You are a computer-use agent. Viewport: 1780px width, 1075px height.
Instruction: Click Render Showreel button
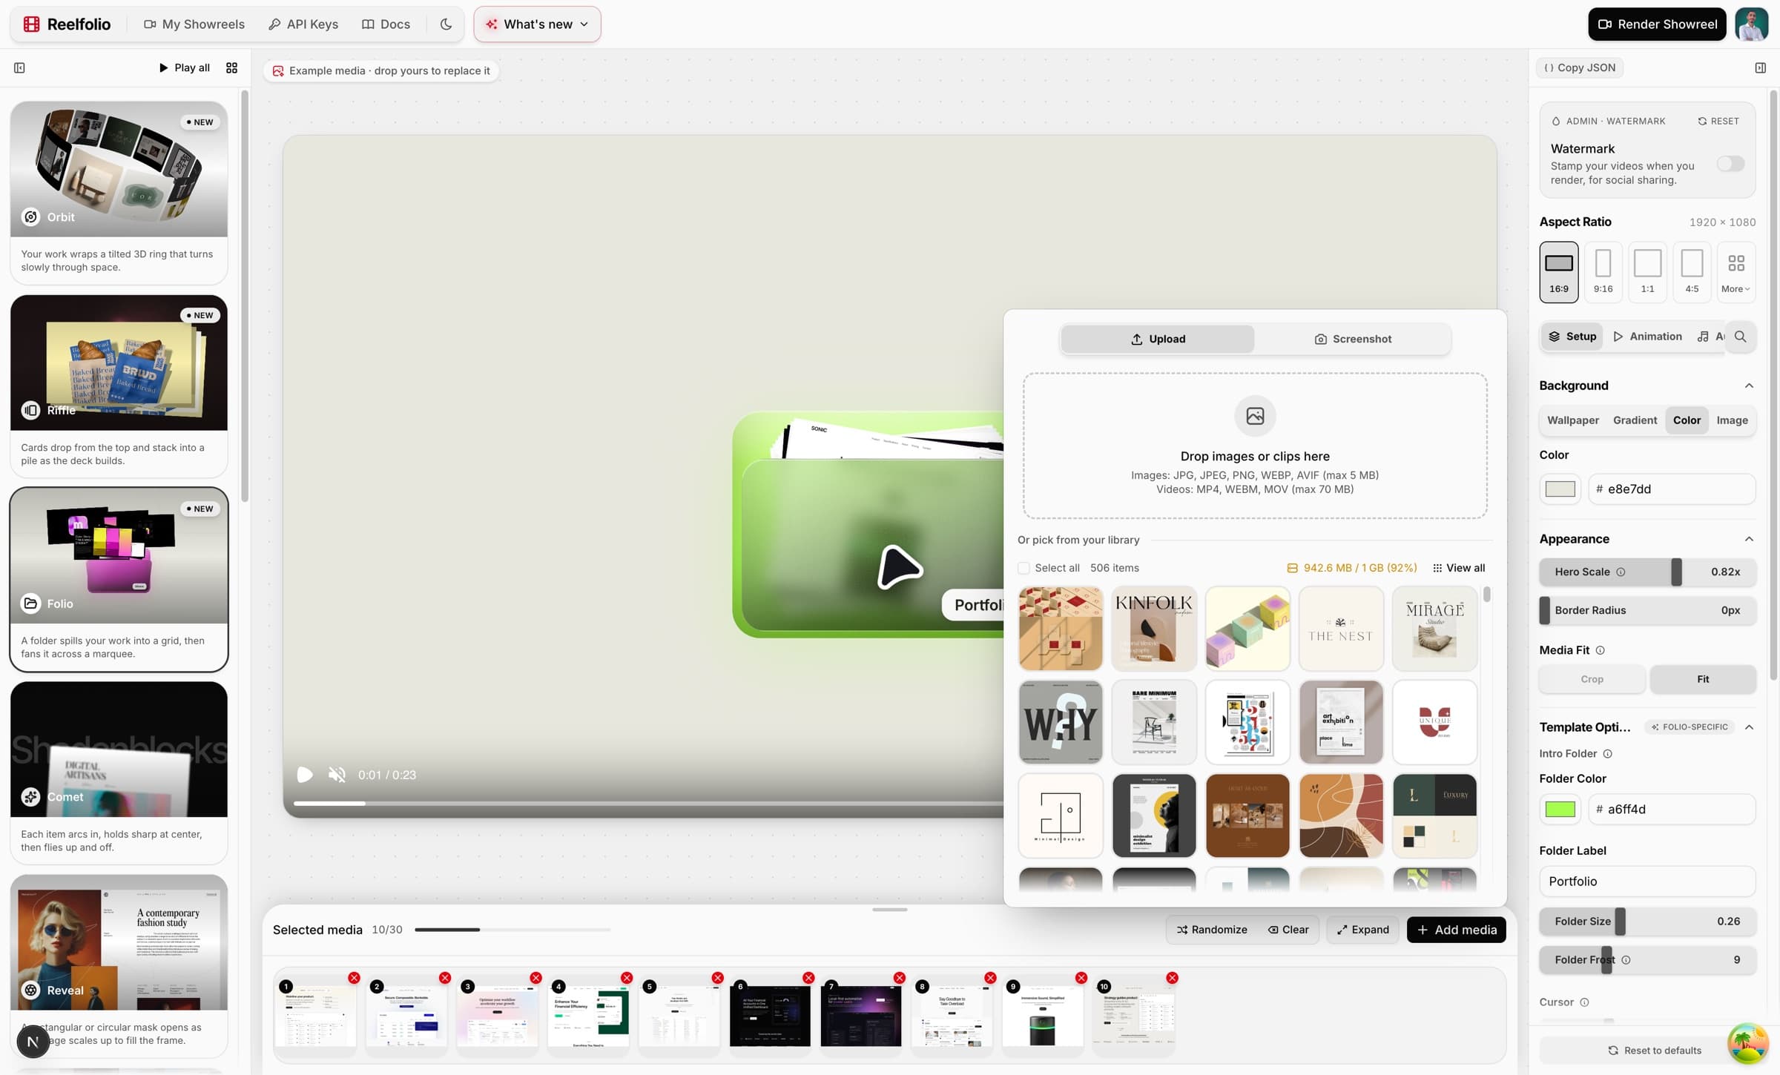1657,24
